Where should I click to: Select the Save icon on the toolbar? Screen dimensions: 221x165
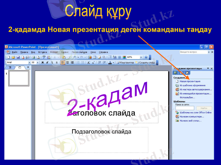point(19,57)
